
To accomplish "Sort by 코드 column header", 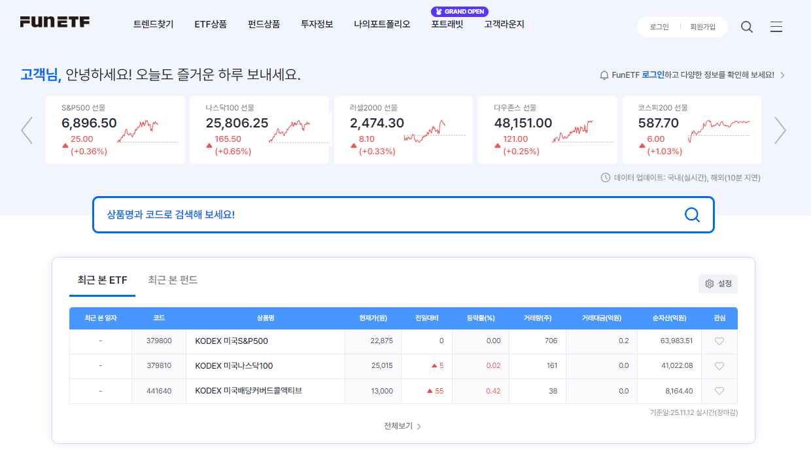I will point(159,318).
